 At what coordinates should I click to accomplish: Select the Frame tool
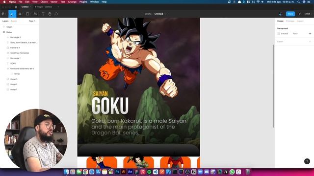click(x=20, y=14)
